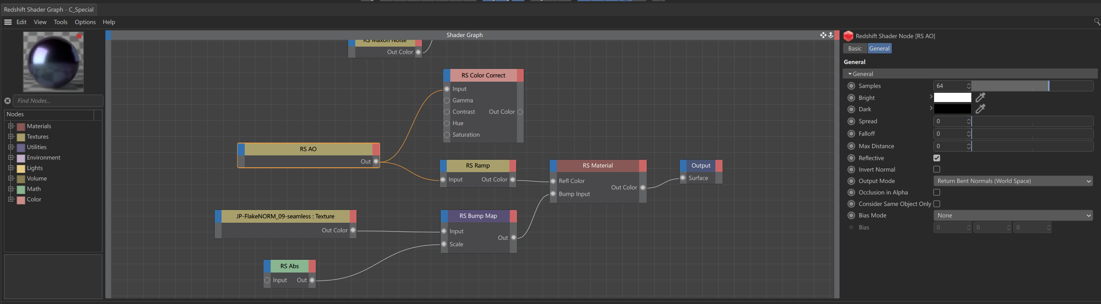Open the hamburger menu icon
This screenshot has width=1101, height=304.
[x=8, y=22]
